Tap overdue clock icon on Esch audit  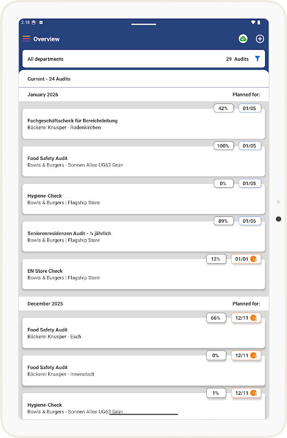pos(254,318)
